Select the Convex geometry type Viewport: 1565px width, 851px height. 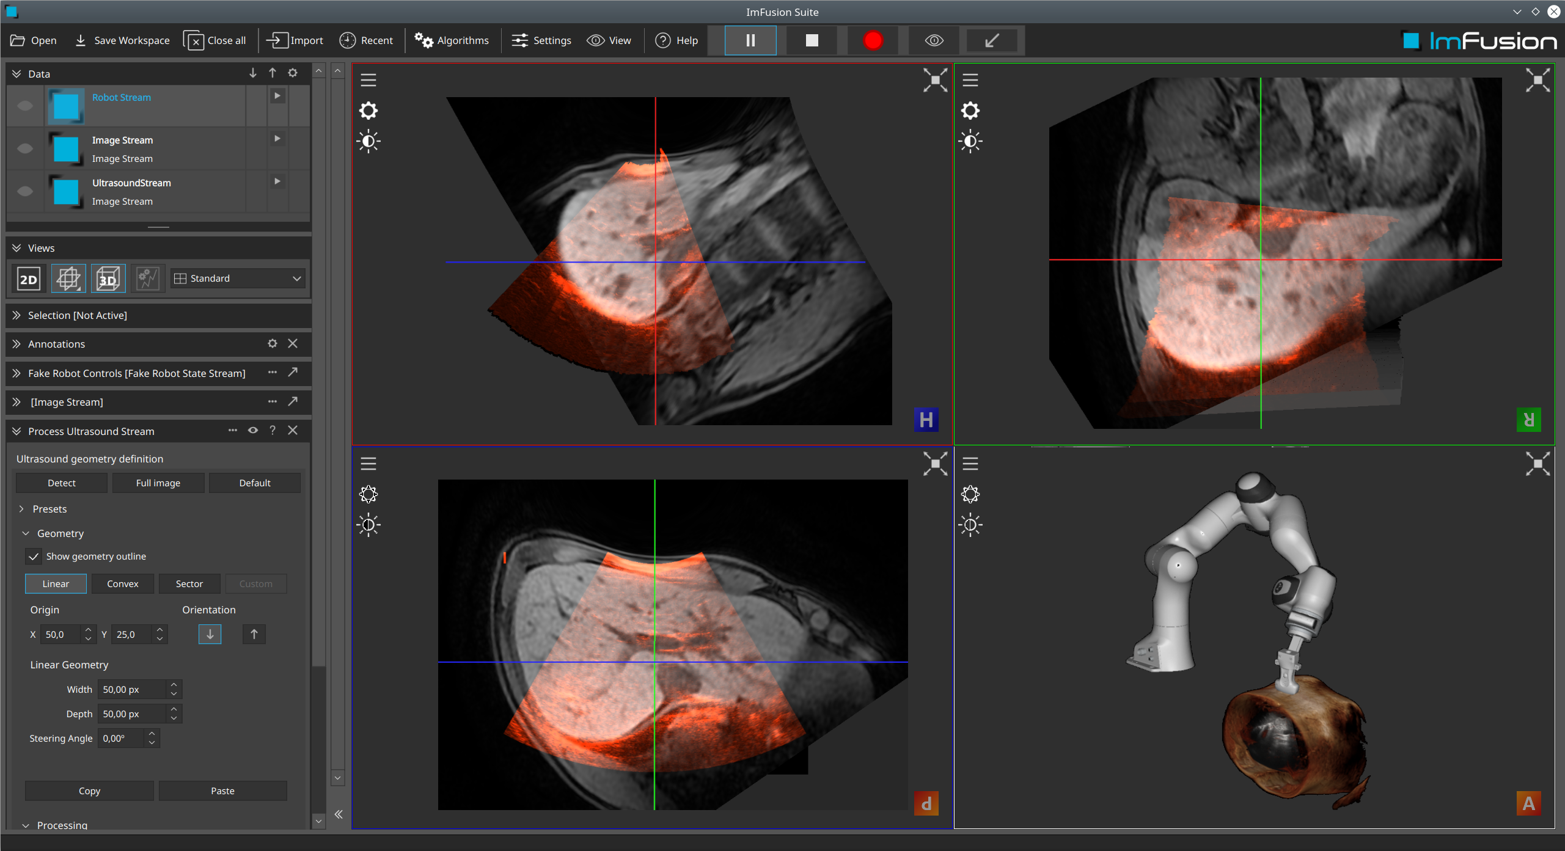point(122,583)
